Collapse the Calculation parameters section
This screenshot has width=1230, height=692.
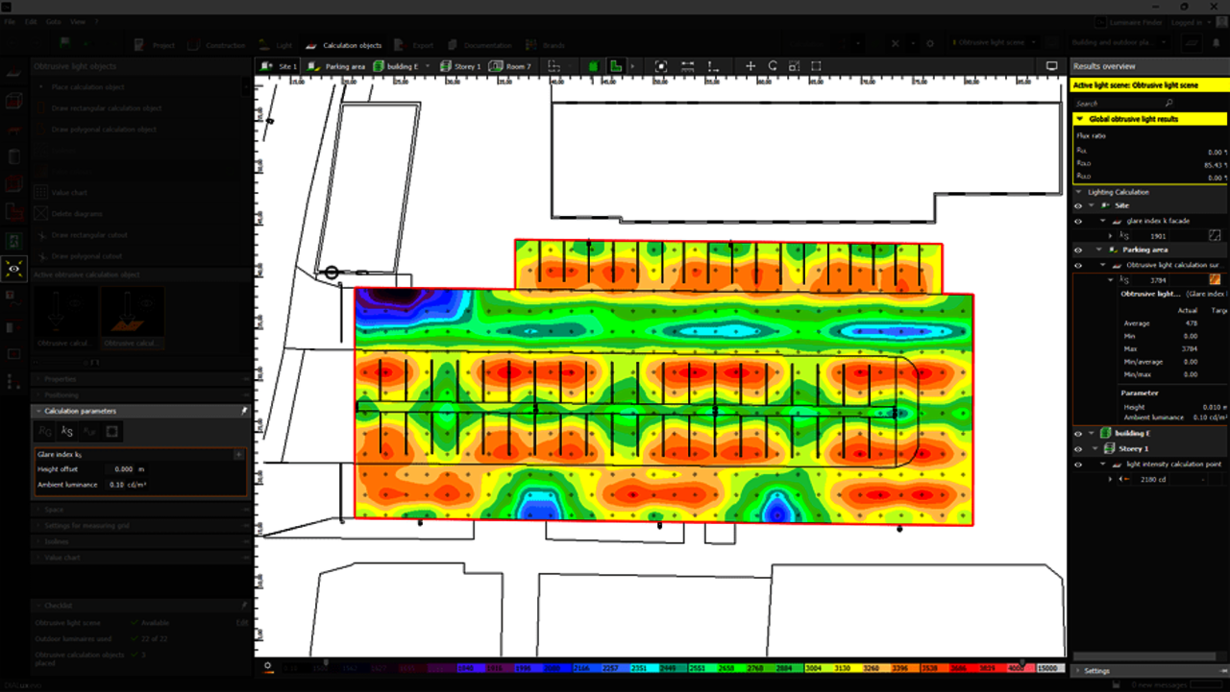(38, 411)
